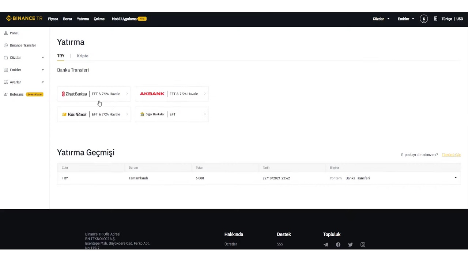Go to Piyasa in top menu
The height and width of the screenshot is (263, 468).
(53, 19)
